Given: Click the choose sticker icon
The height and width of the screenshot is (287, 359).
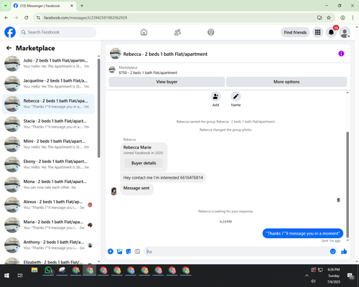Looking at the screenshot, I should (129, 251).
